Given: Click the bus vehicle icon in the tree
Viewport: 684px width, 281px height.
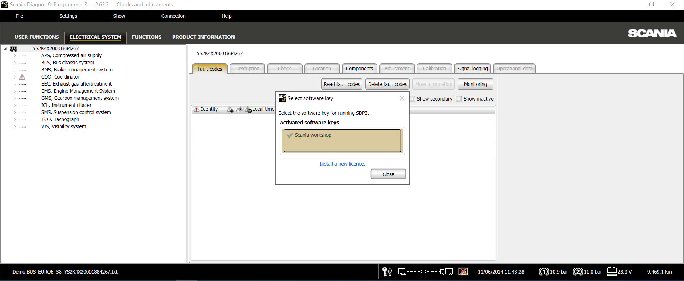Looking at the screenshot, I should (x=14, y=49).
